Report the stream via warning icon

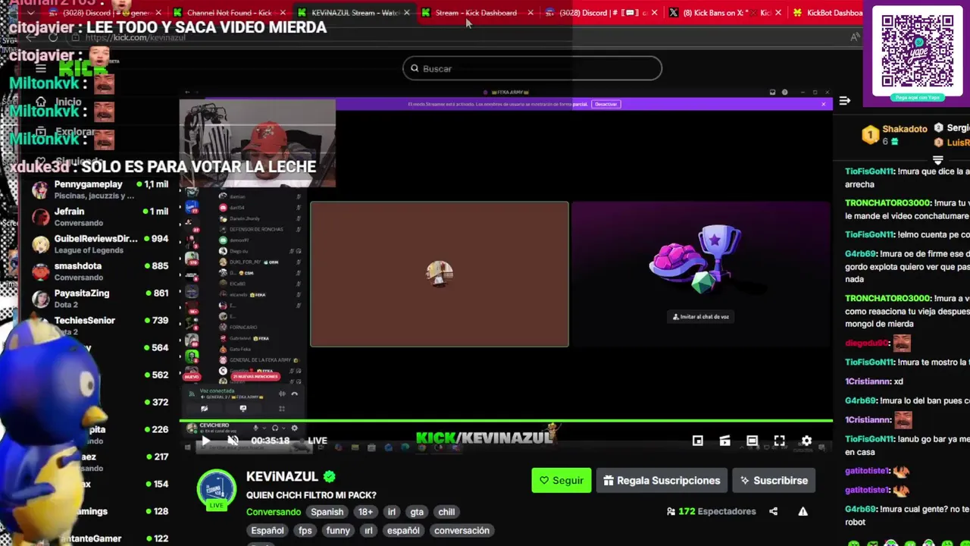pos(803,511)
